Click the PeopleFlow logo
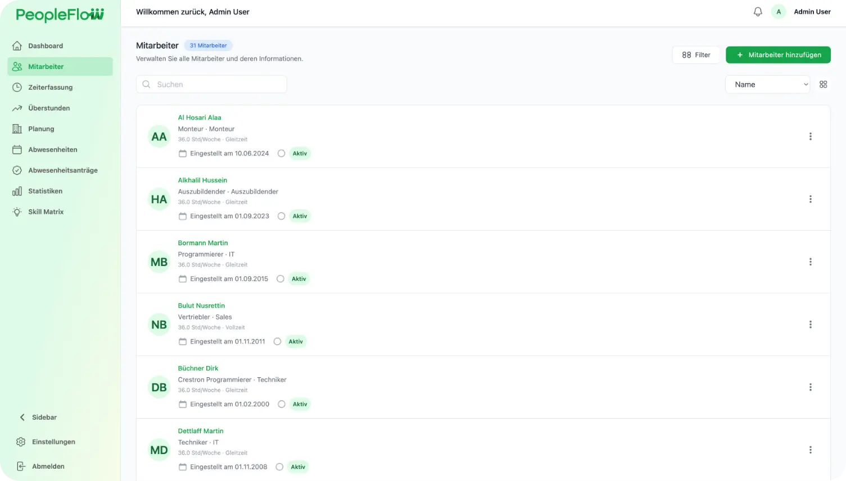 pyautogui.click(x=60, y=15)
